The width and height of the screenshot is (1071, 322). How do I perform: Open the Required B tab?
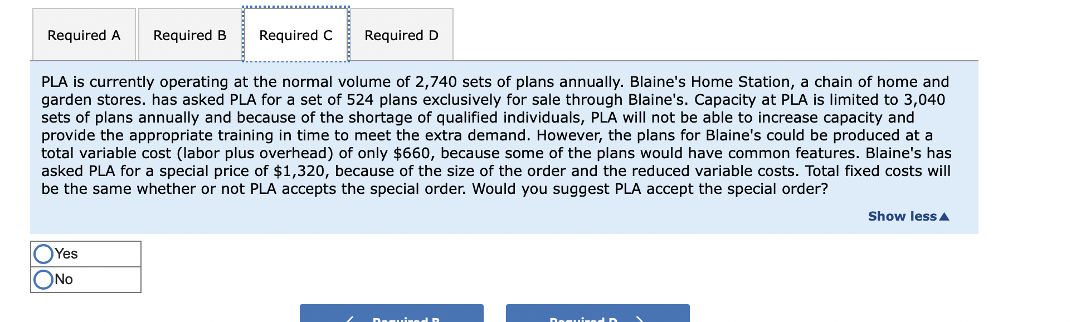[x=191, y=35]
